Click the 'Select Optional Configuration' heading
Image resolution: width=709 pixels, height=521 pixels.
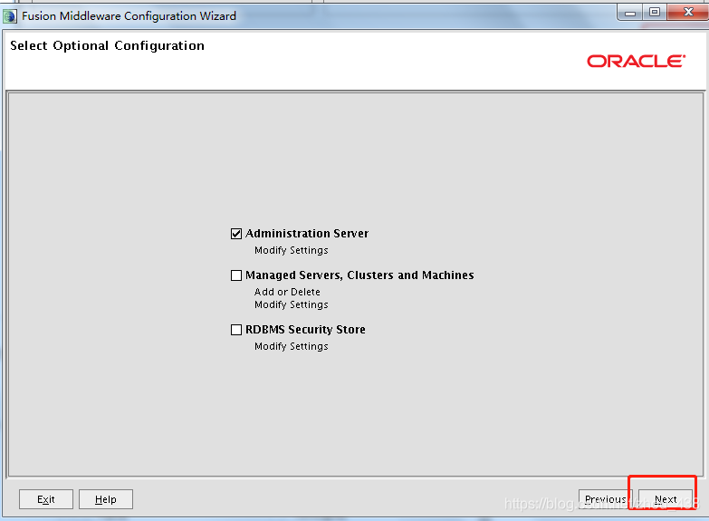click(107, 45)
